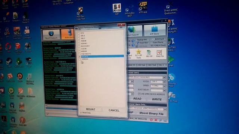Open the Notepad++ desktop shortcut
The height and width of the screenshot is (134, 239).
[16, 17]
